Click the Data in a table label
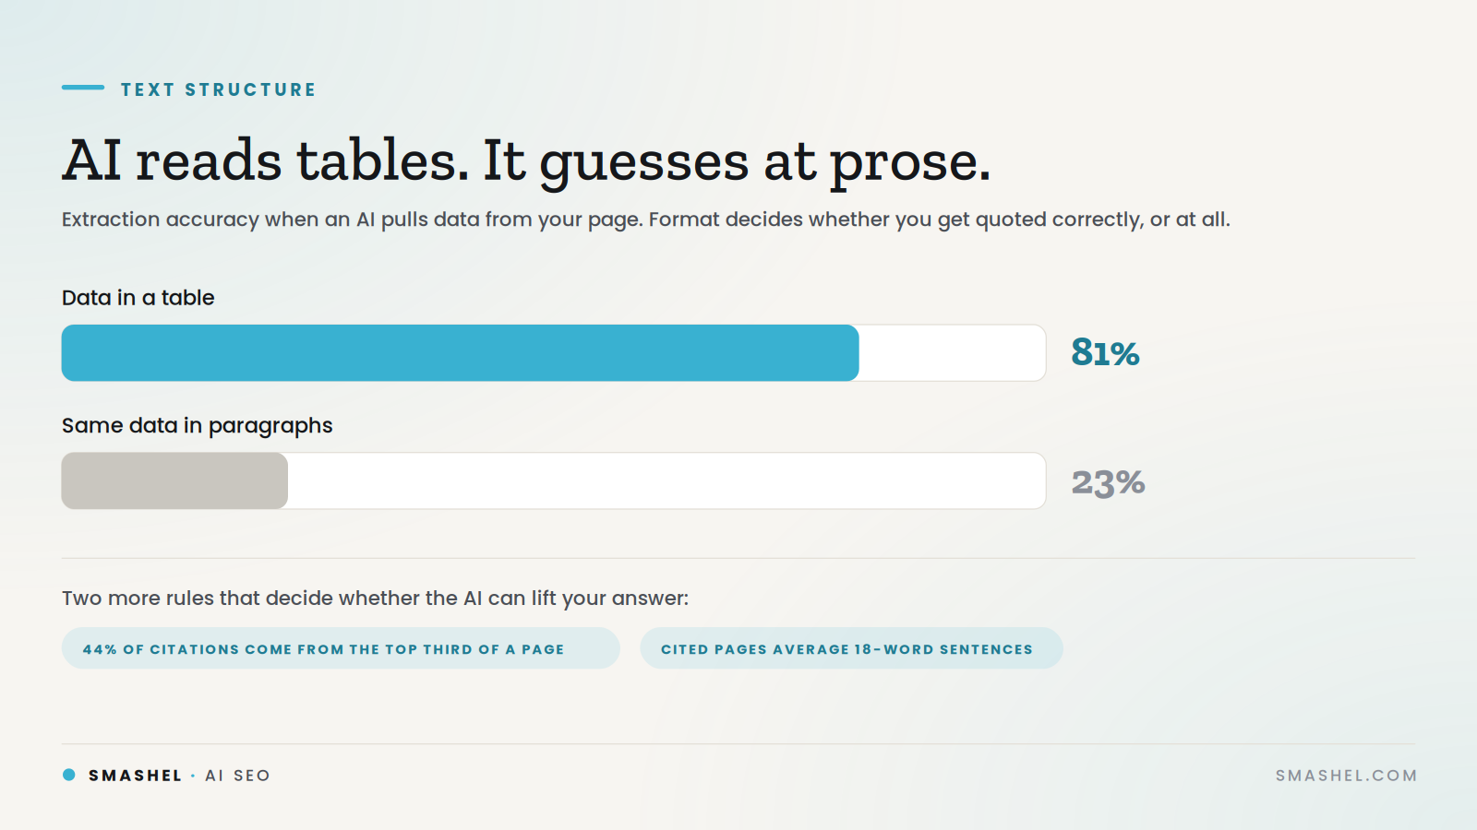The width and height of the screenshot is (1477, 830). [138, 298]
